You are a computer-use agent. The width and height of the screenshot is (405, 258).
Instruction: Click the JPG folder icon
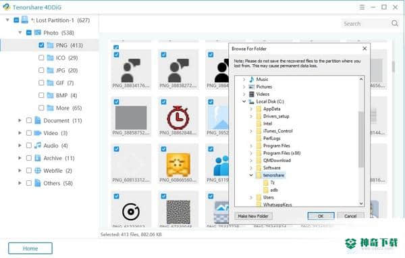[50, 70]
